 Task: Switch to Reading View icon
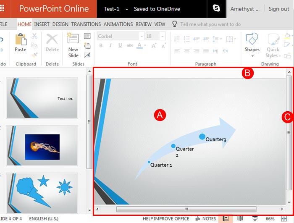click(240, 218)
